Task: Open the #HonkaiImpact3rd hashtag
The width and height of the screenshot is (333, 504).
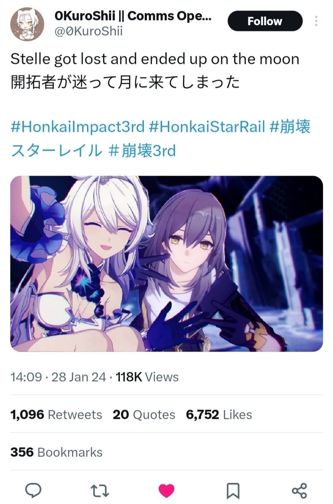Action: (x=77, y=127)
